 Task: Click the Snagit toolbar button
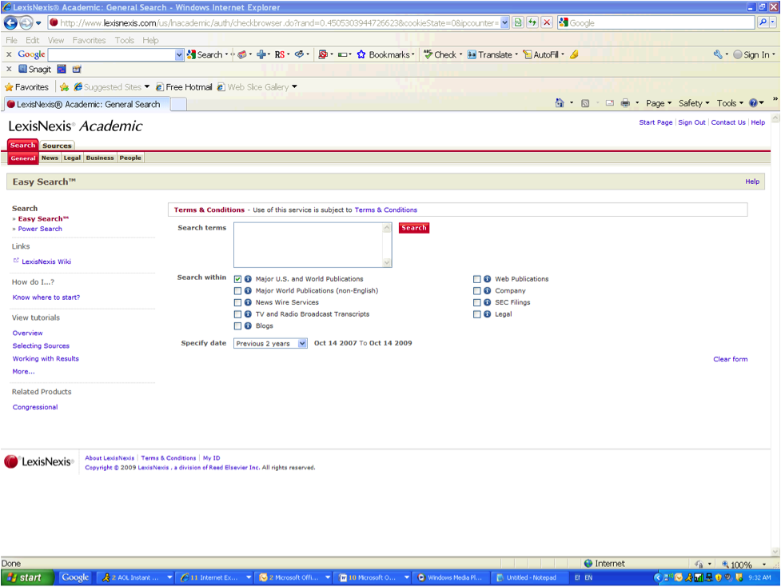point(35,70)
